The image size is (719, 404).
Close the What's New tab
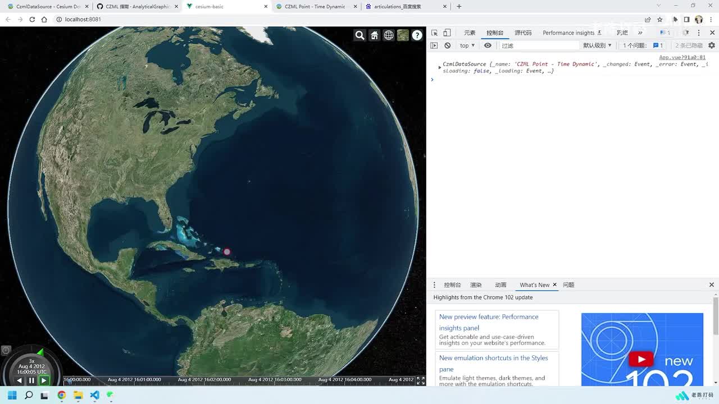(555, 284)
